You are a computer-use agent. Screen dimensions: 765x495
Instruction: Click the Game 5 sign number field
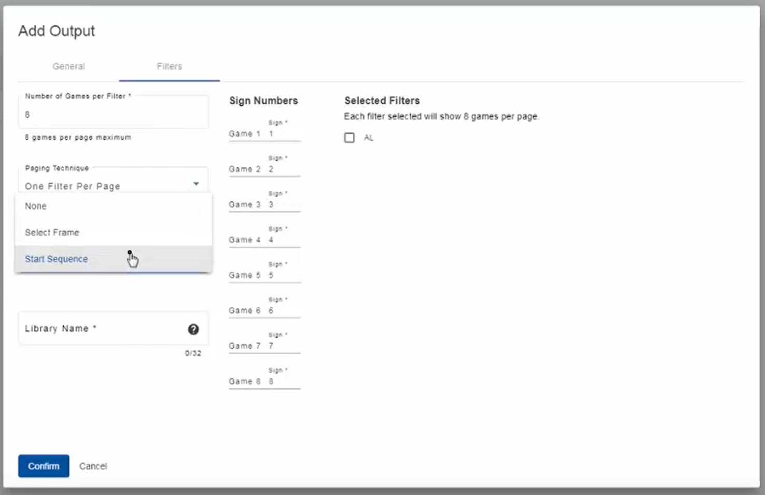(x=283, y=275)
